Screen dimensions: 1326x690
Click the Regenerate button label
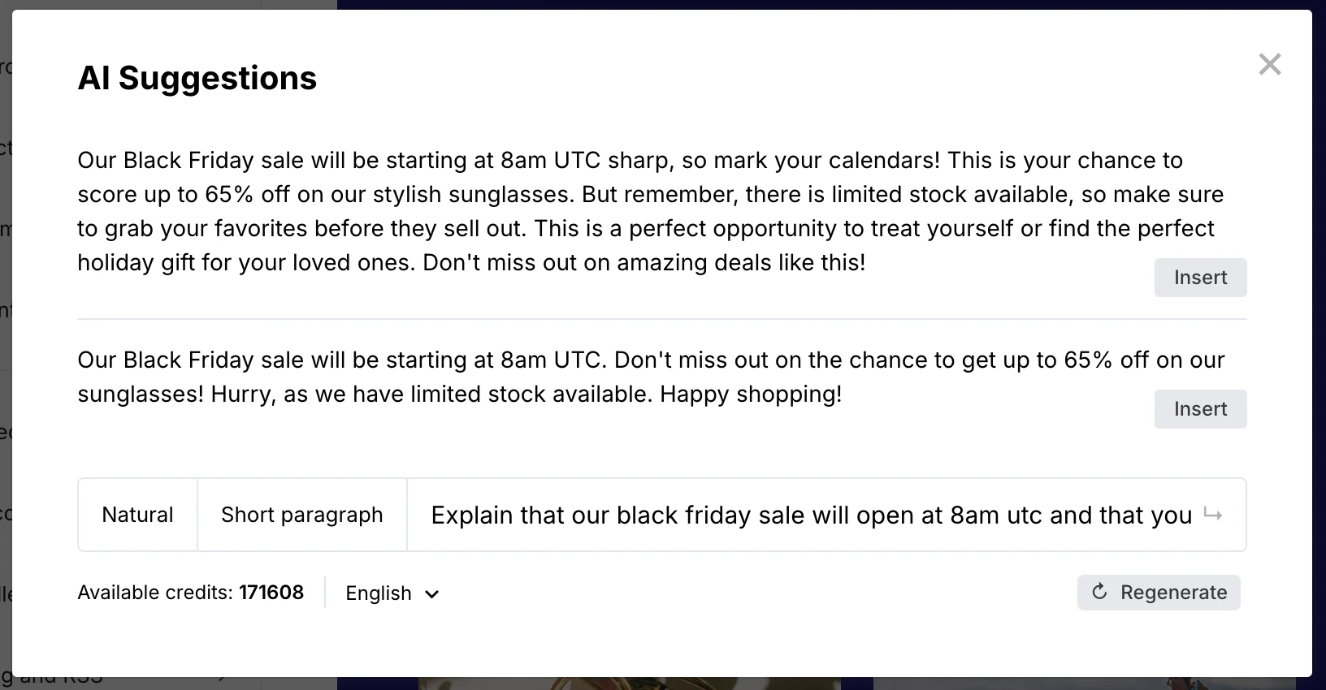[1173, 593]
